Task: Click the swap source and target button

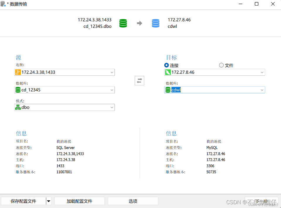Action: tap(139, 81)
